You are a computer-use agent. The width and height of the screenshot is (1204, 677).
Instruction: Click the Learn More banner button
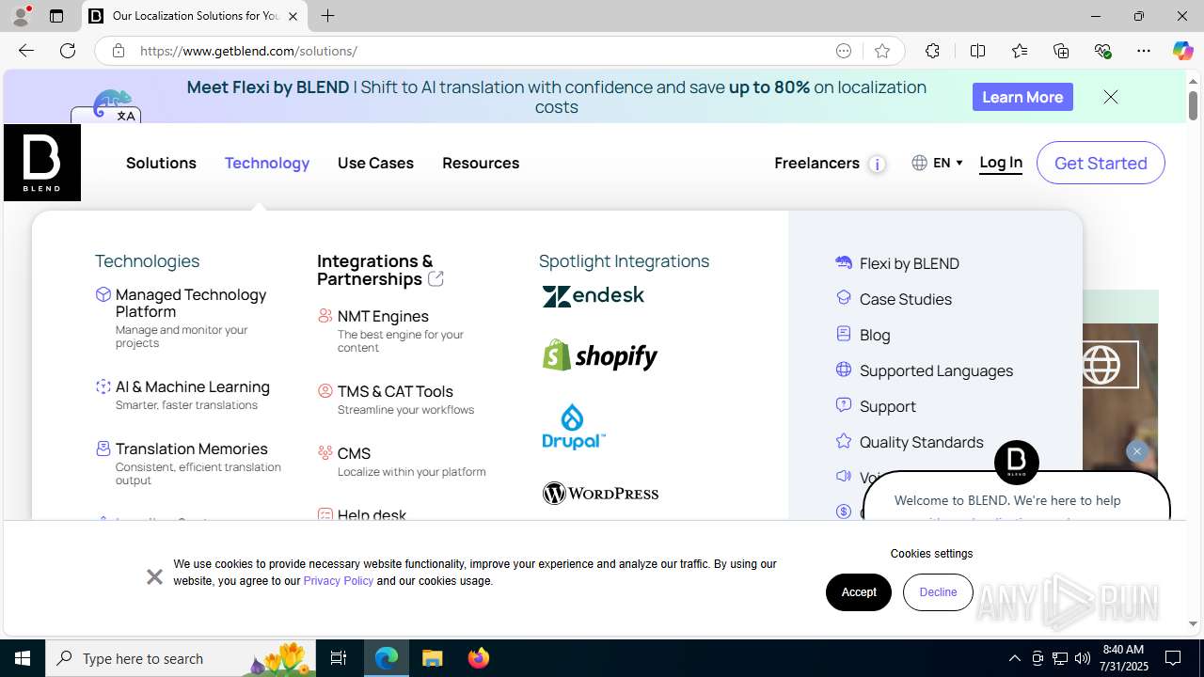1022,97
